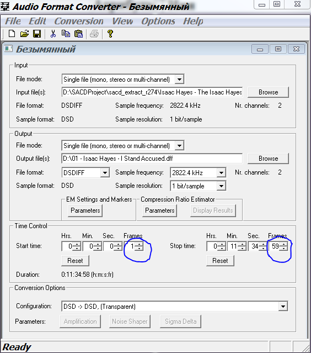The width and height of the screenshot is (311, 353).
Task: Open Compression Ratio Estimator Parameters
Action: point(159,210)
